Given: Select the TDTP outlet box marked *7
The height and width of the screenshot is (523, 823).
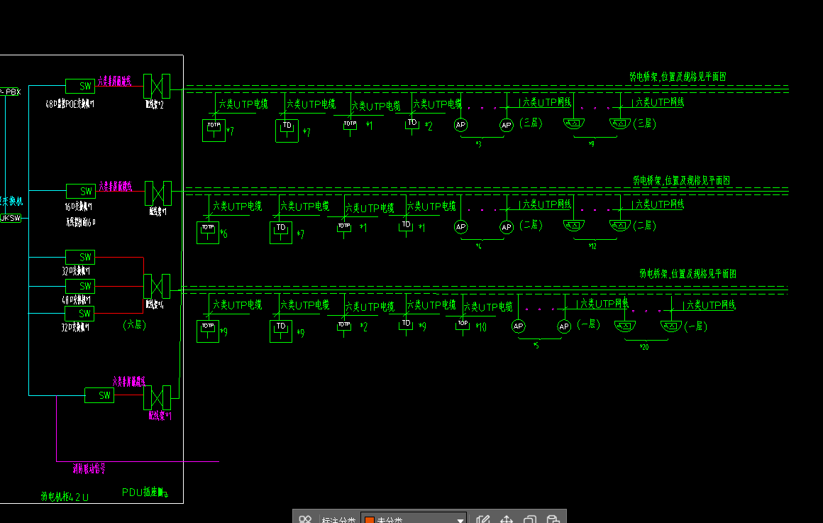Looking at the screenshot, I should (214, 131).
